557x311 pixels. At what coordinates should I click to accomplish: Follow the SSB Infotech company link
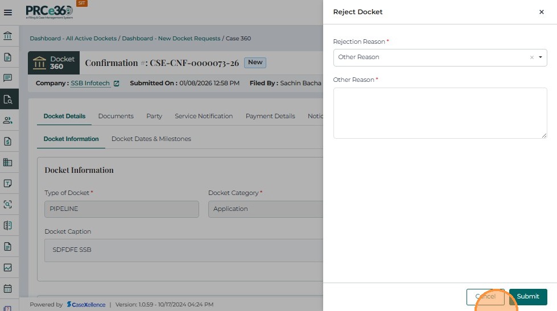point(90,84)
